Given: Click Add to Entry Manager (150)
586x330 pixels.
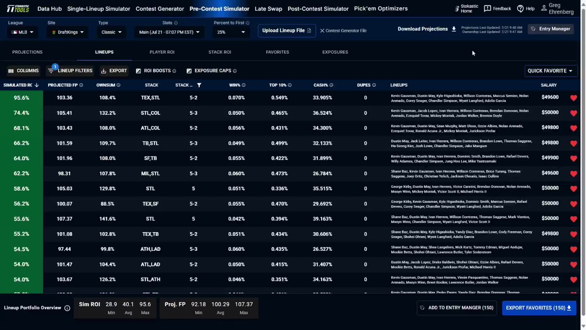Looking at the screenshot, I should coord(457,308).
